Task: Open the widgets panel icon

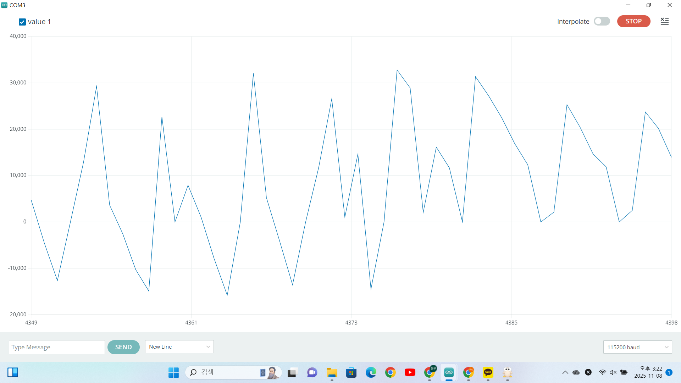Action: [x=13, y=372]
